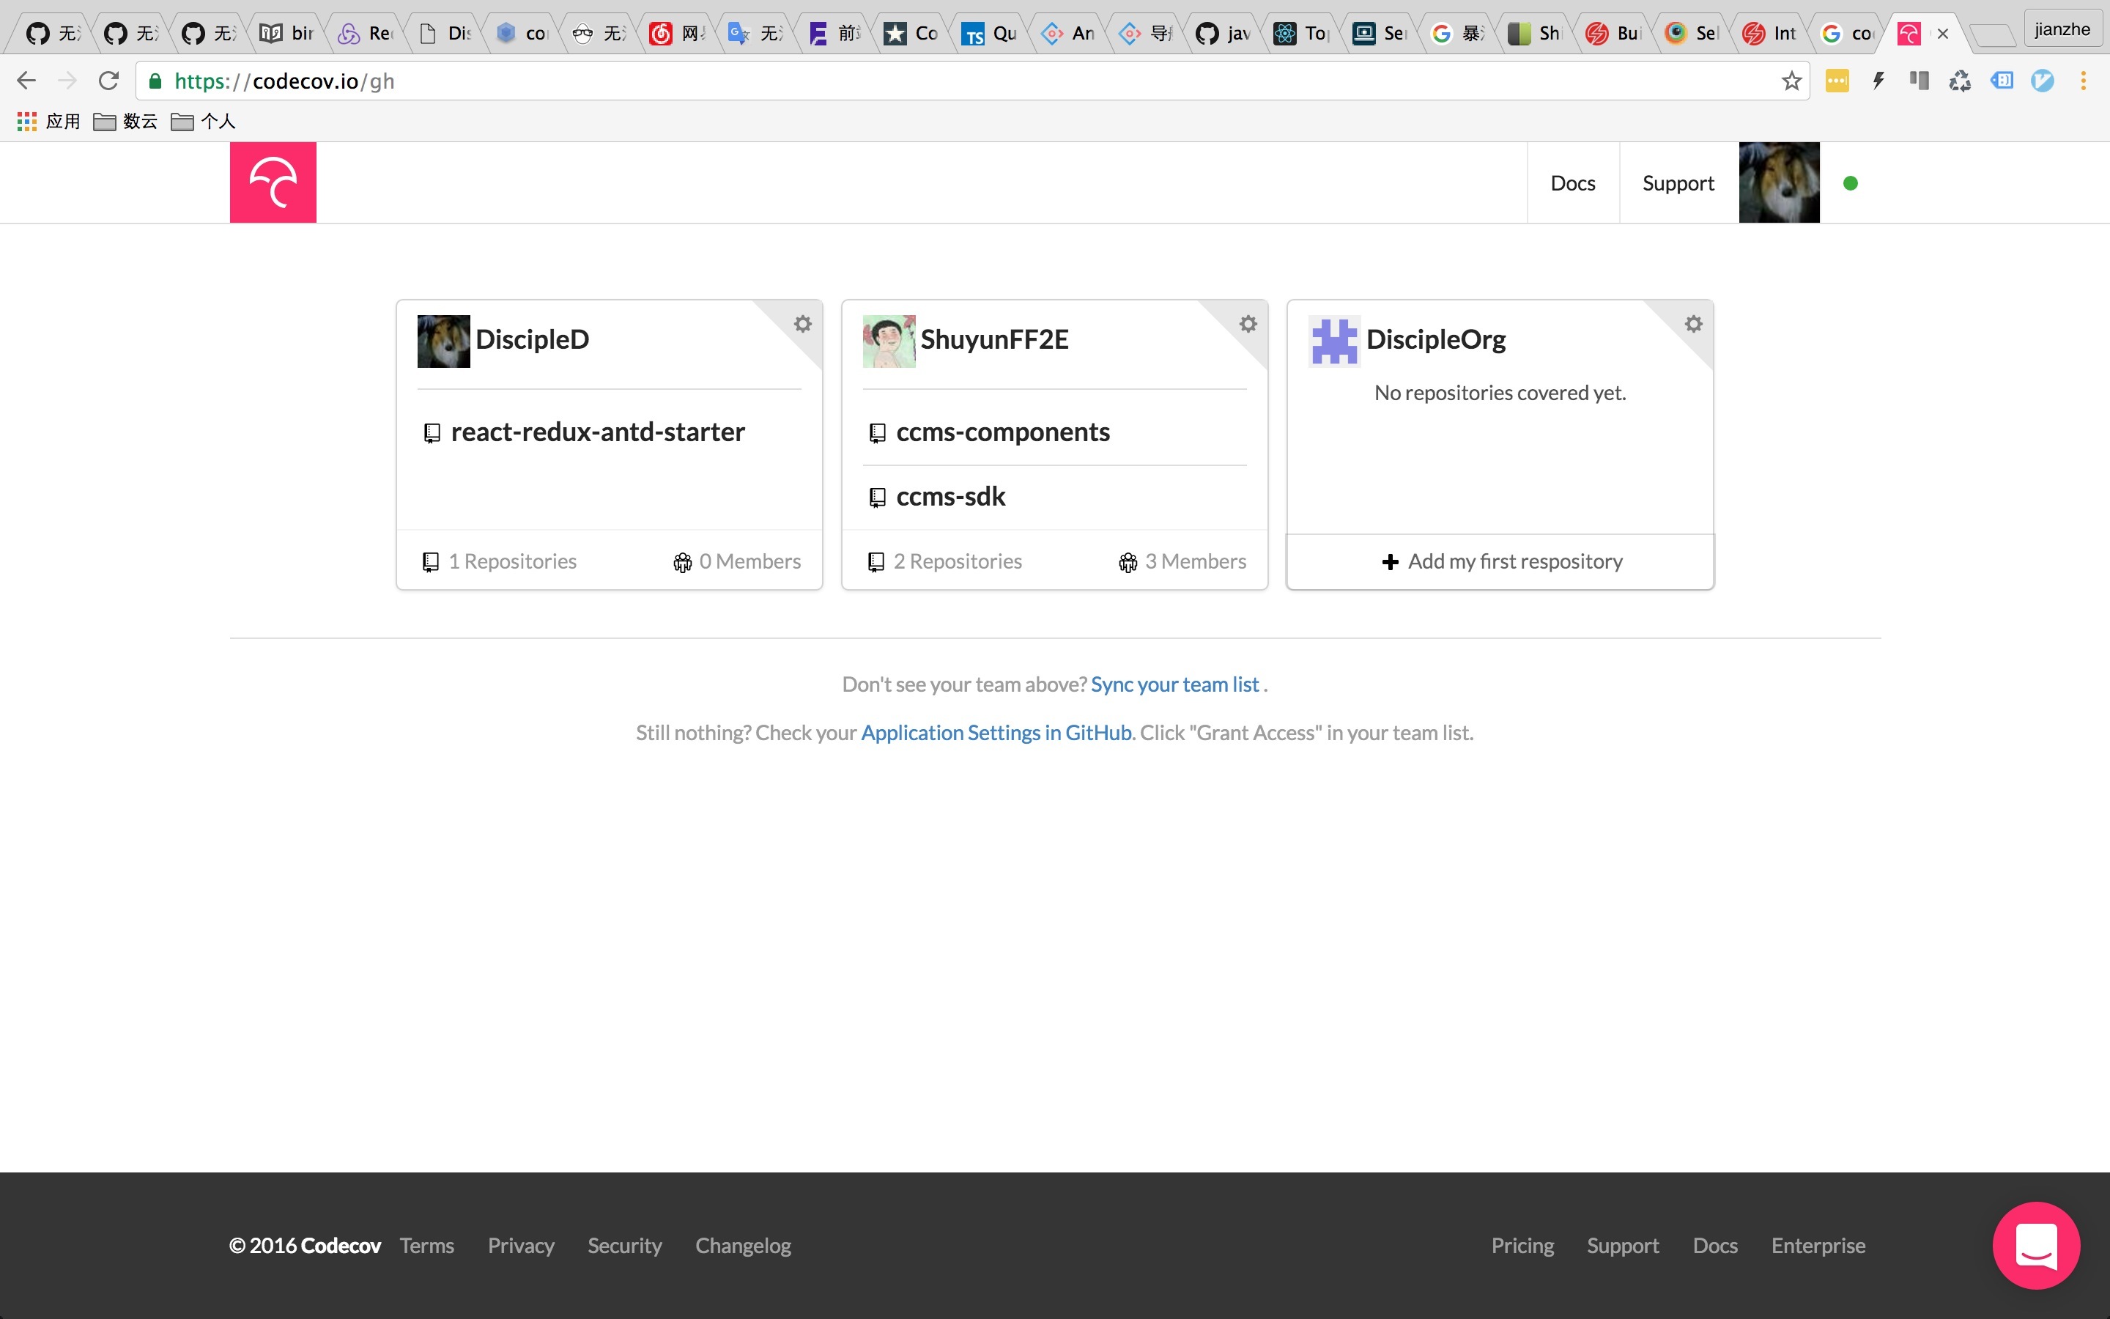Click the ShuyunFF2E avatar image
This screenshot has width=2110, height=1319.
(889, 341)
